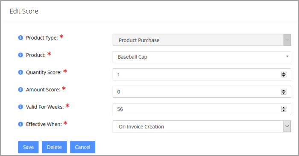Open the Effective When dropdown arrow
Screen dimensions: 299x156
(287, 126)
